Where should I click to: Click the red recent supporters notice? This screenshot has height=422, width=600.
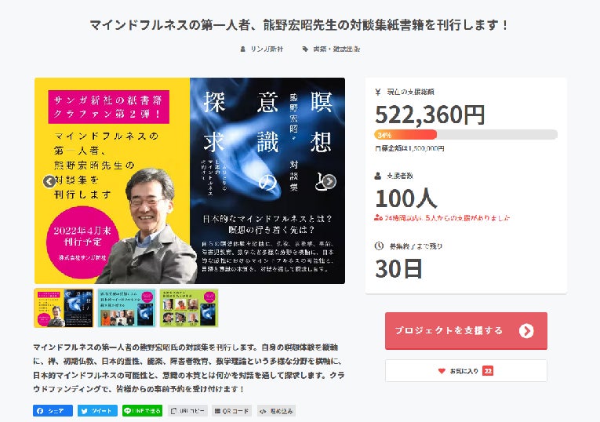[x=442, y=218]
